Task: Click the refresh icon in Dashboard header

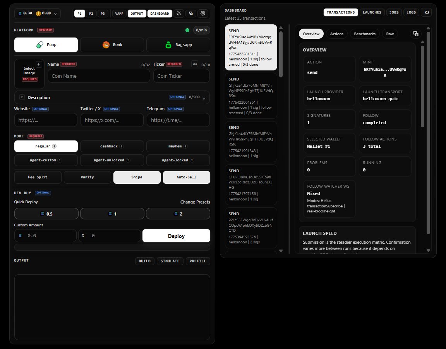Action: coord(427,12)
